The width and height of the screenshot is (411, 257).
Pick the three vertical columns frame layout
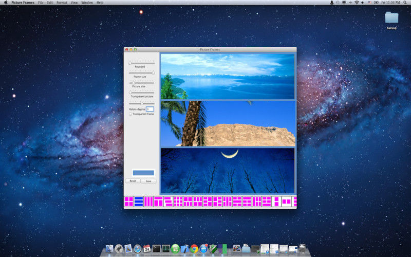(148, 201)
